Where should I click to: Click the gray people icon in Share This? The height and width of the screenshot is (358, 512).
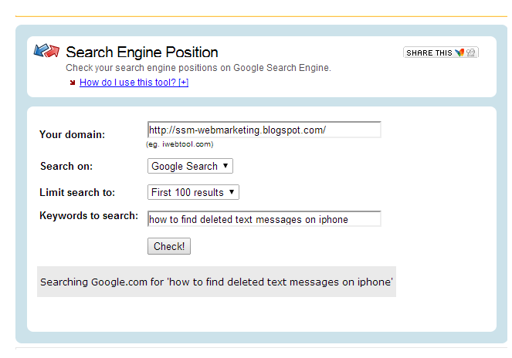[x=470, y=52]
